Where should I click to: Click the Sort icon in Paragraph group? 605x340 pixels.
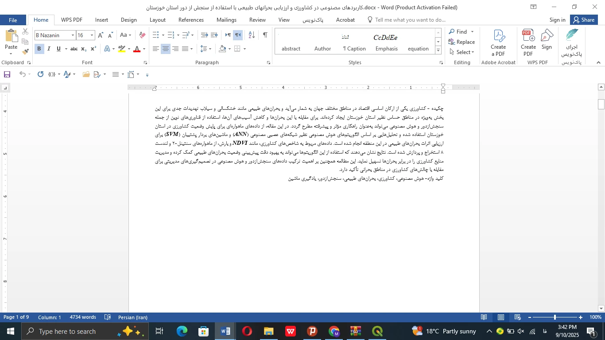pos(251,35)
